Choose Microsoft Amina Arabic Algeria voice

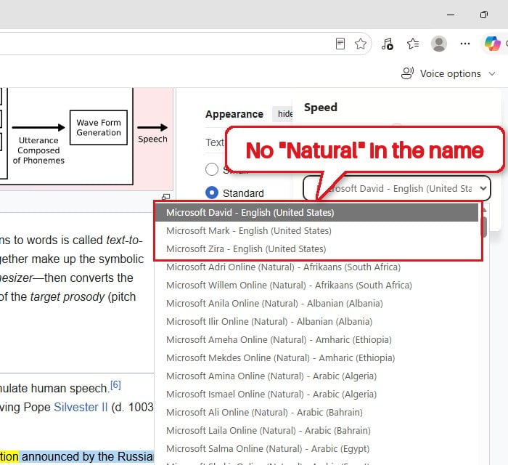(x=316, y=376)
